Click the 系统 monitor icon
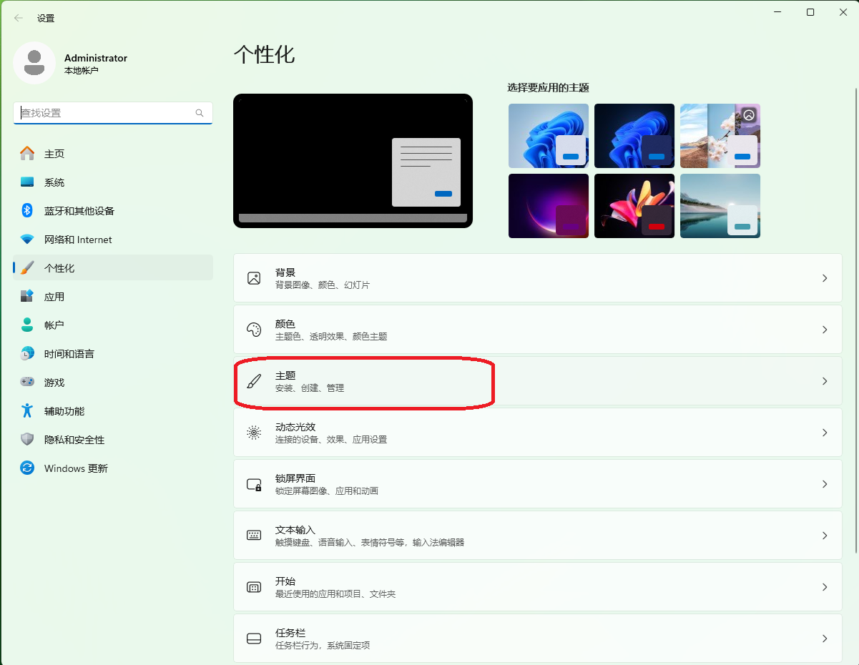 [x=27, y=182]
